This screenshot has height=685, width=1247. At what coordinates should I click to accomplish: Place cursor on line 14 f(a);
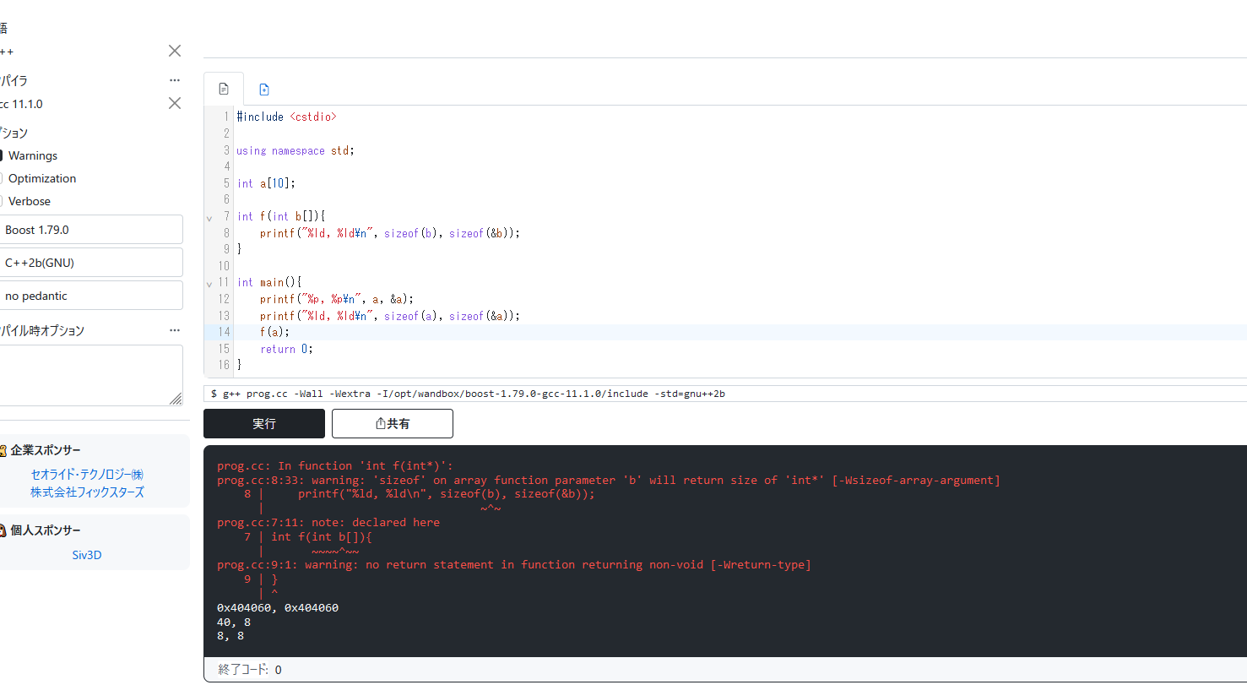(274, 332)
